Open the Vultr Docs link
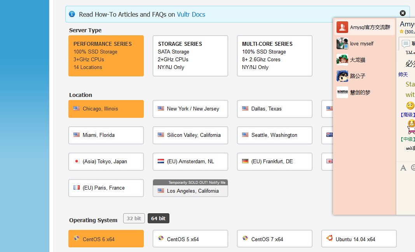The image size is (415, 252). [x=191, y=14]
